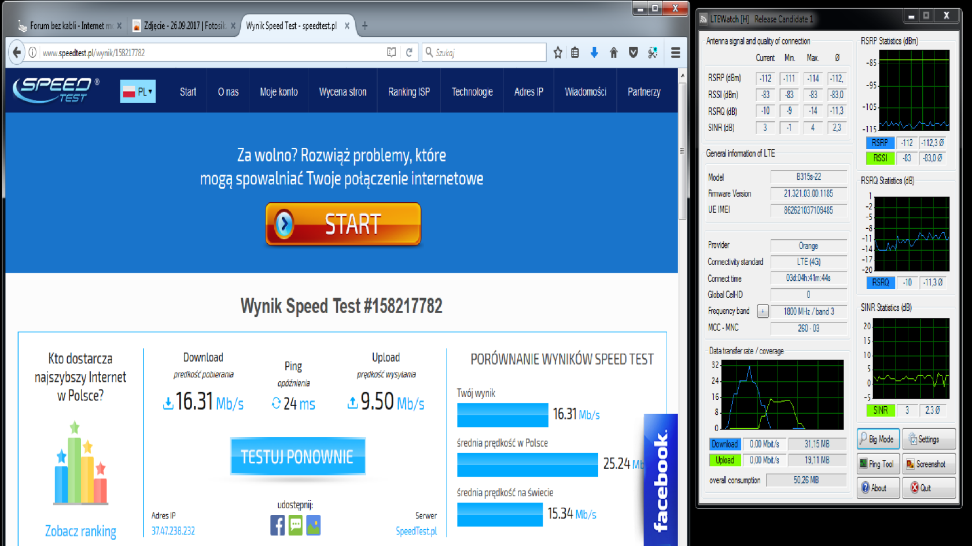This screenshot has width=972, height=546.
Task: Click the 24 ms ping result
Action: [x=293, y=403]
